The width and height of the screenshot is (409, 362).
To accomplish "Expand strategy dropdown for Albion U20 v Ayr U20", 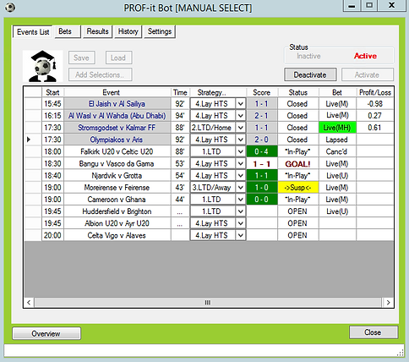I will pos(240,223).
